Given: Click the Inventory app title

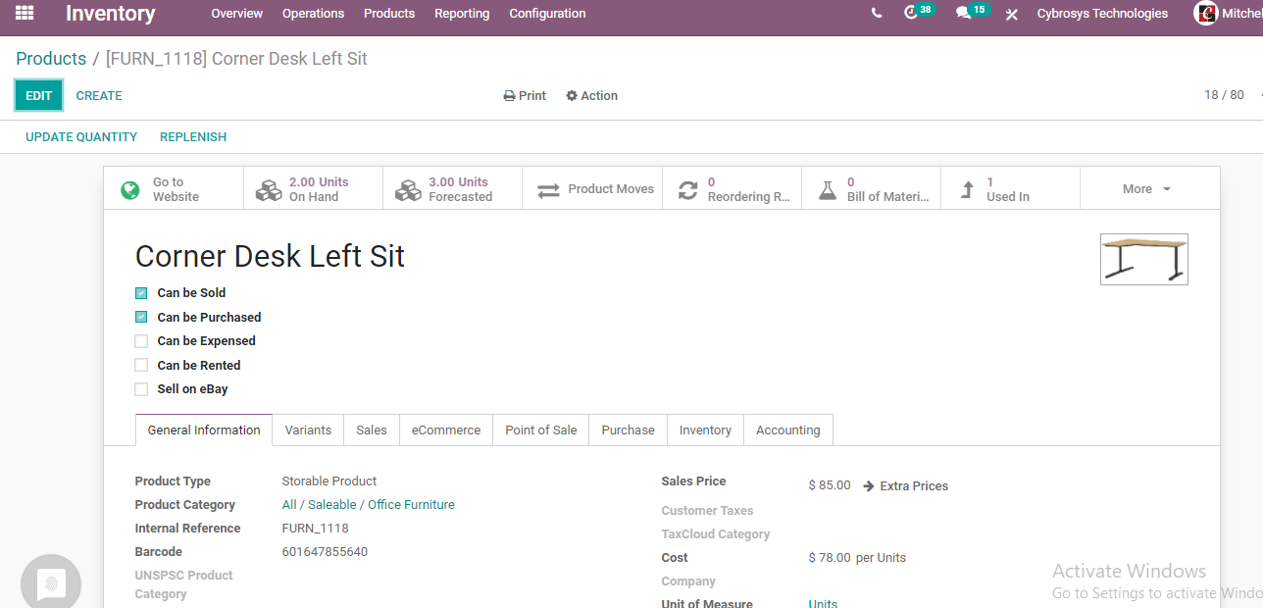Looking at the screenshot, I should 110,14.
